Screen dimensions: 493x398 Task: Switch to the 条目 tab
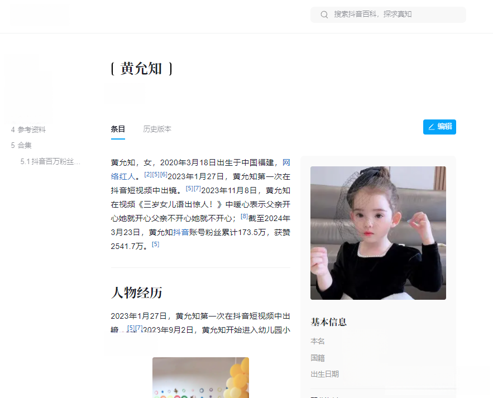(x=118, y=129)
